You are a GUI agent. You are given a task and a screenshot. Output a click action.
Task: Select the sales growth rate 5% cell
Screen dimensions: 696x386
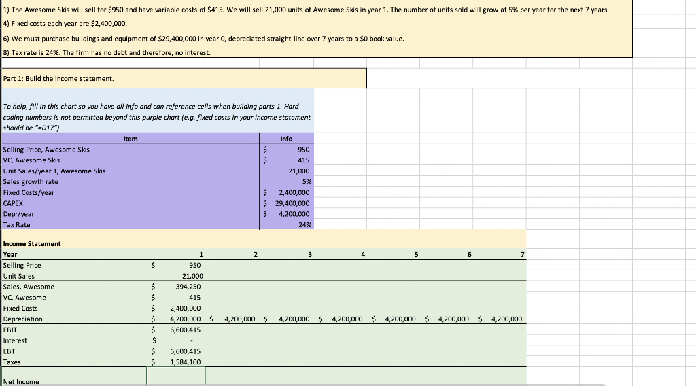pos(286,181)
